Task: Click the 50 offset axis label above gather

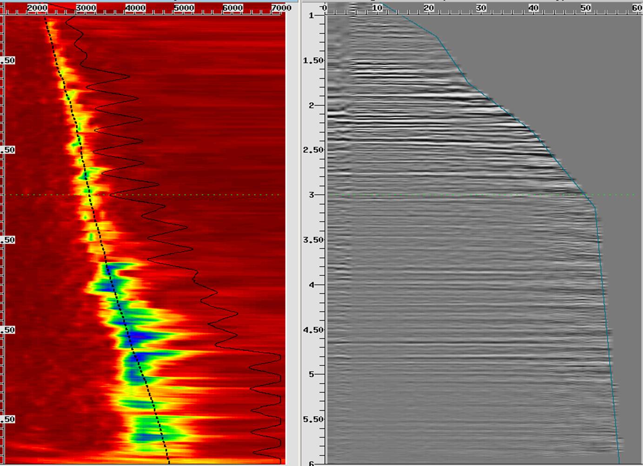Action: click(x=586, y=7)
